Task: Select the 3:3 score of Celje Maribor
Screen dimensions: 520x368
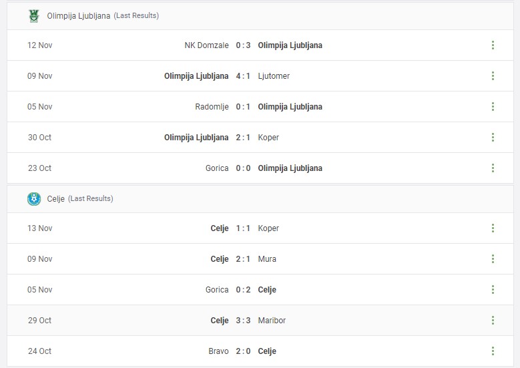Action: (x=243, y=320)
